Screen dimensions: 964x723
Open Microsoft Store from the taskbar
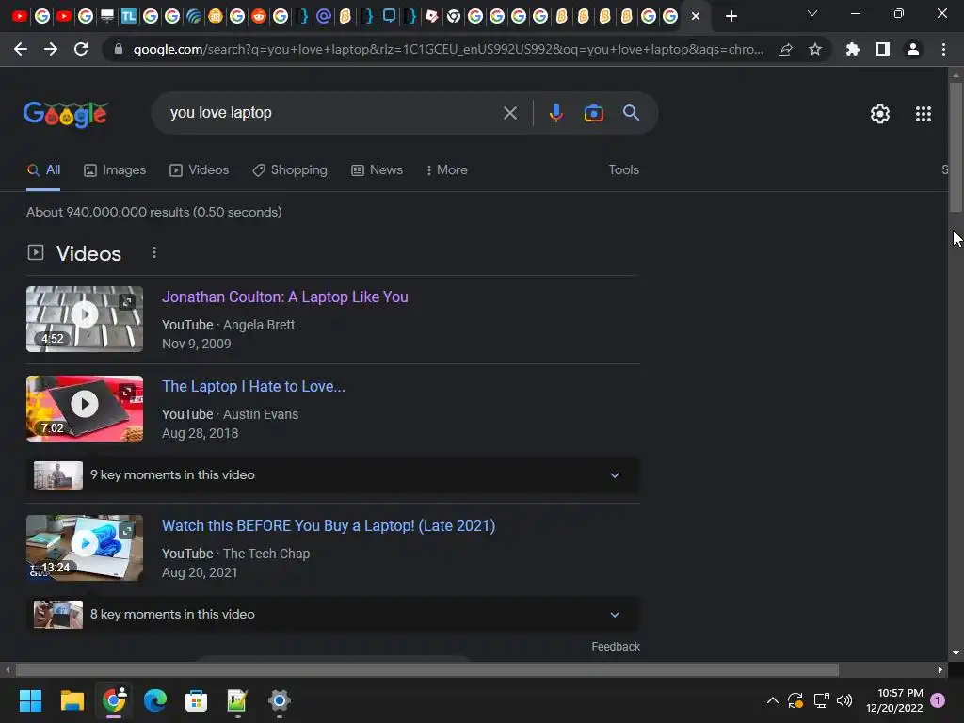click(x=196, y=700)
